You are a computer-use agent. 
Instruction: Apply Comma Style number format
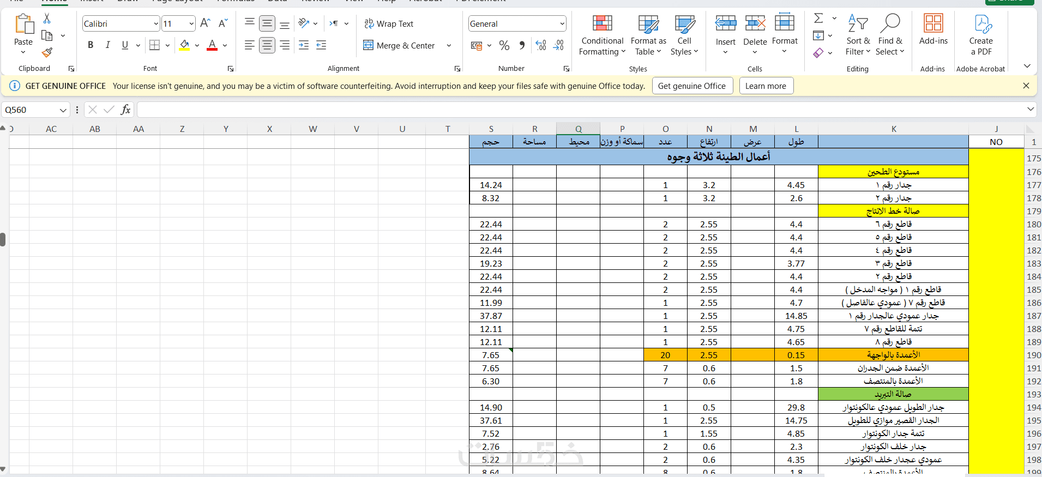coord(522,45)
